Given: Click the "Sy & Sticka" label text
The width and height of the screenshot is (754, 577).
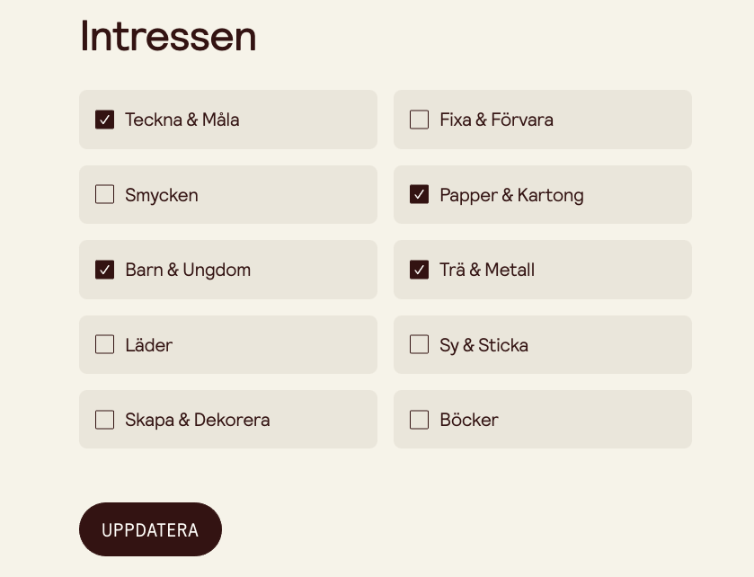Looking at the screenshot, I should [483, 345].
